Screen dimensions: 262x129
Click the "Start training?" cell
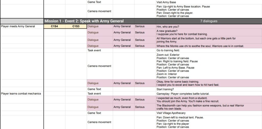[x=209, y=89]
